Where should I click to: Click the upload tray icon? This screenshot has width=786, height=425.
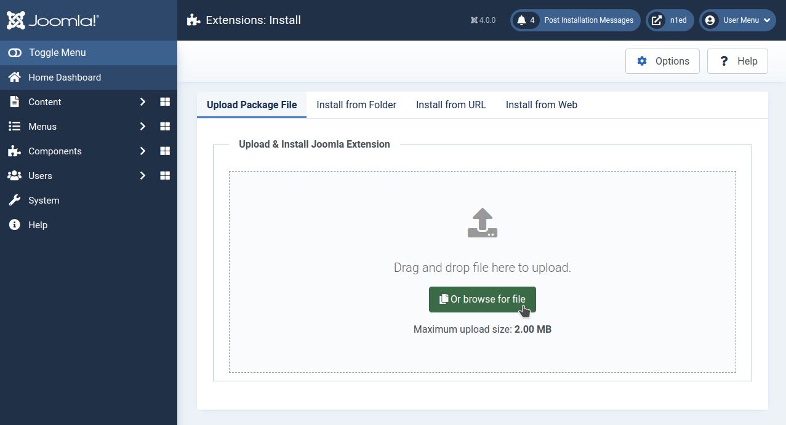pos(482,223)
